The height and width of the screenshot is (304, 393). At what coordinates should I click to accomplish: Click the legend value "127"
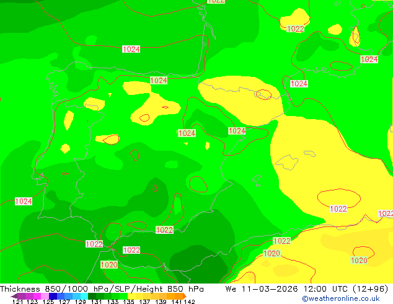coord(64,302)
